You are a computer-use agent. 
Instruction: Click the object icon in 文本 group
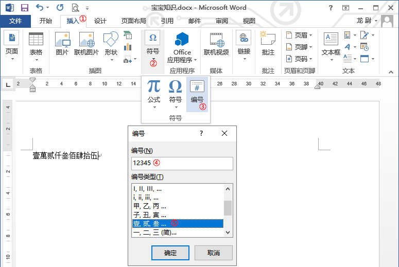[x=365, y=59]
